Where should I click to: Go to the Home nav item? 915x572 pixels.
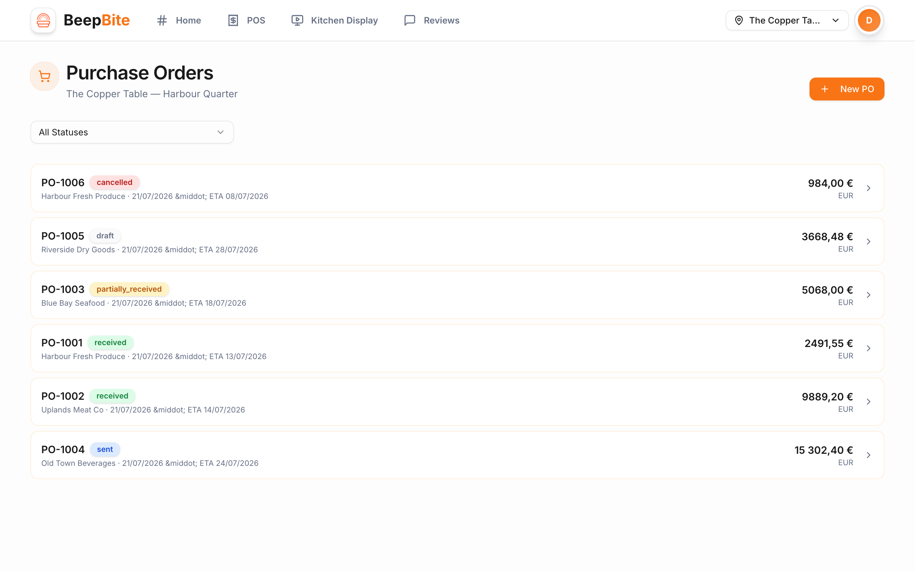point(179,20)
